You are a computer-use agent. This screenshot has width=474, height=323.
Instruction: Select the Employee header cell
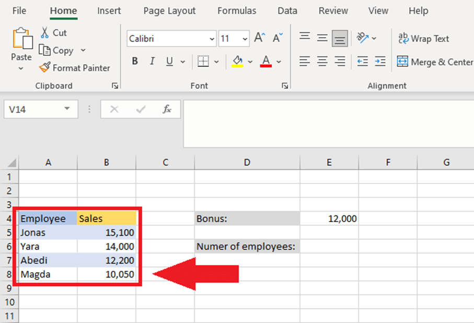(x=48, y=218)
